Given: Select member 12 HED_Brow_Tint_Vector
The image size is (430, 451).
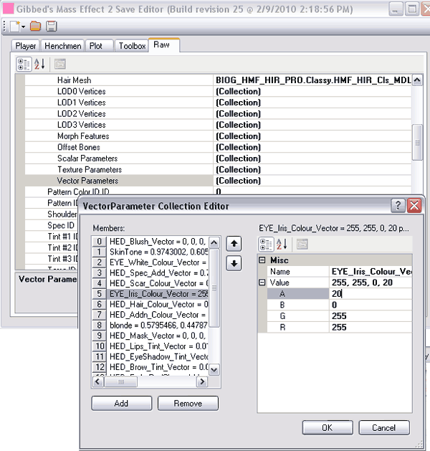Looking at the screenshot, I should tap(150, 367).
